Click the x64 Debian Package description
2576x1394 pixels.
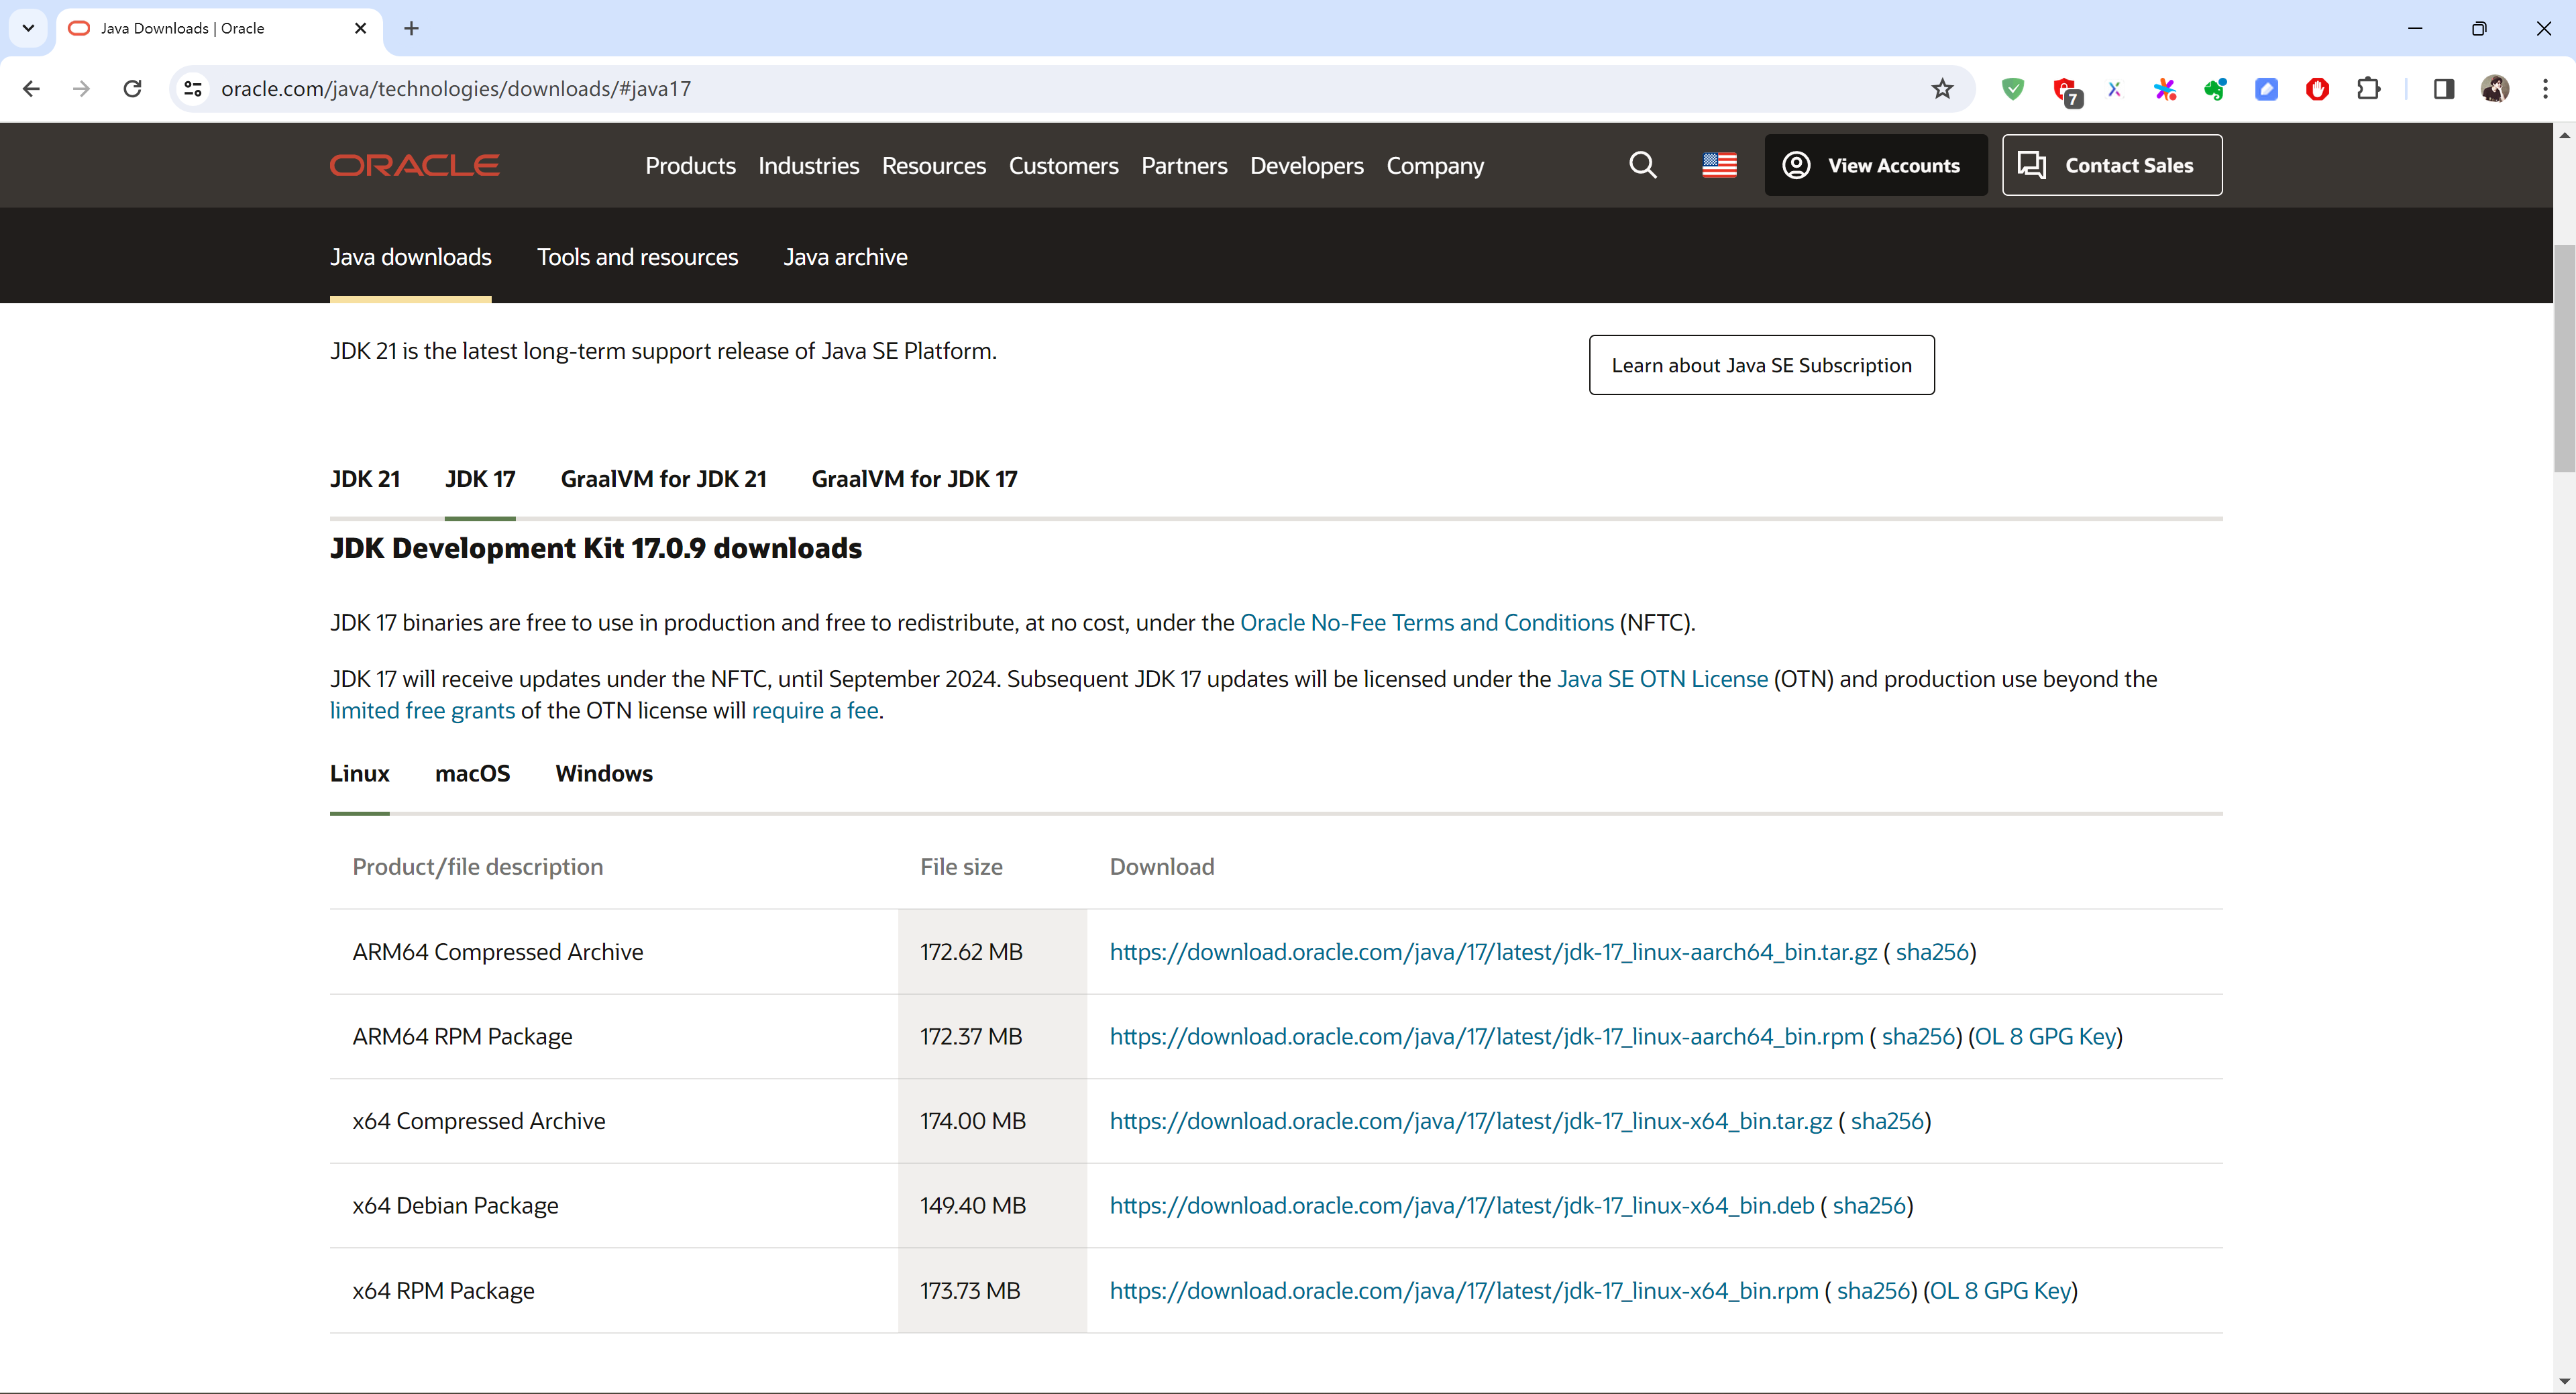tap(455, 1205)
